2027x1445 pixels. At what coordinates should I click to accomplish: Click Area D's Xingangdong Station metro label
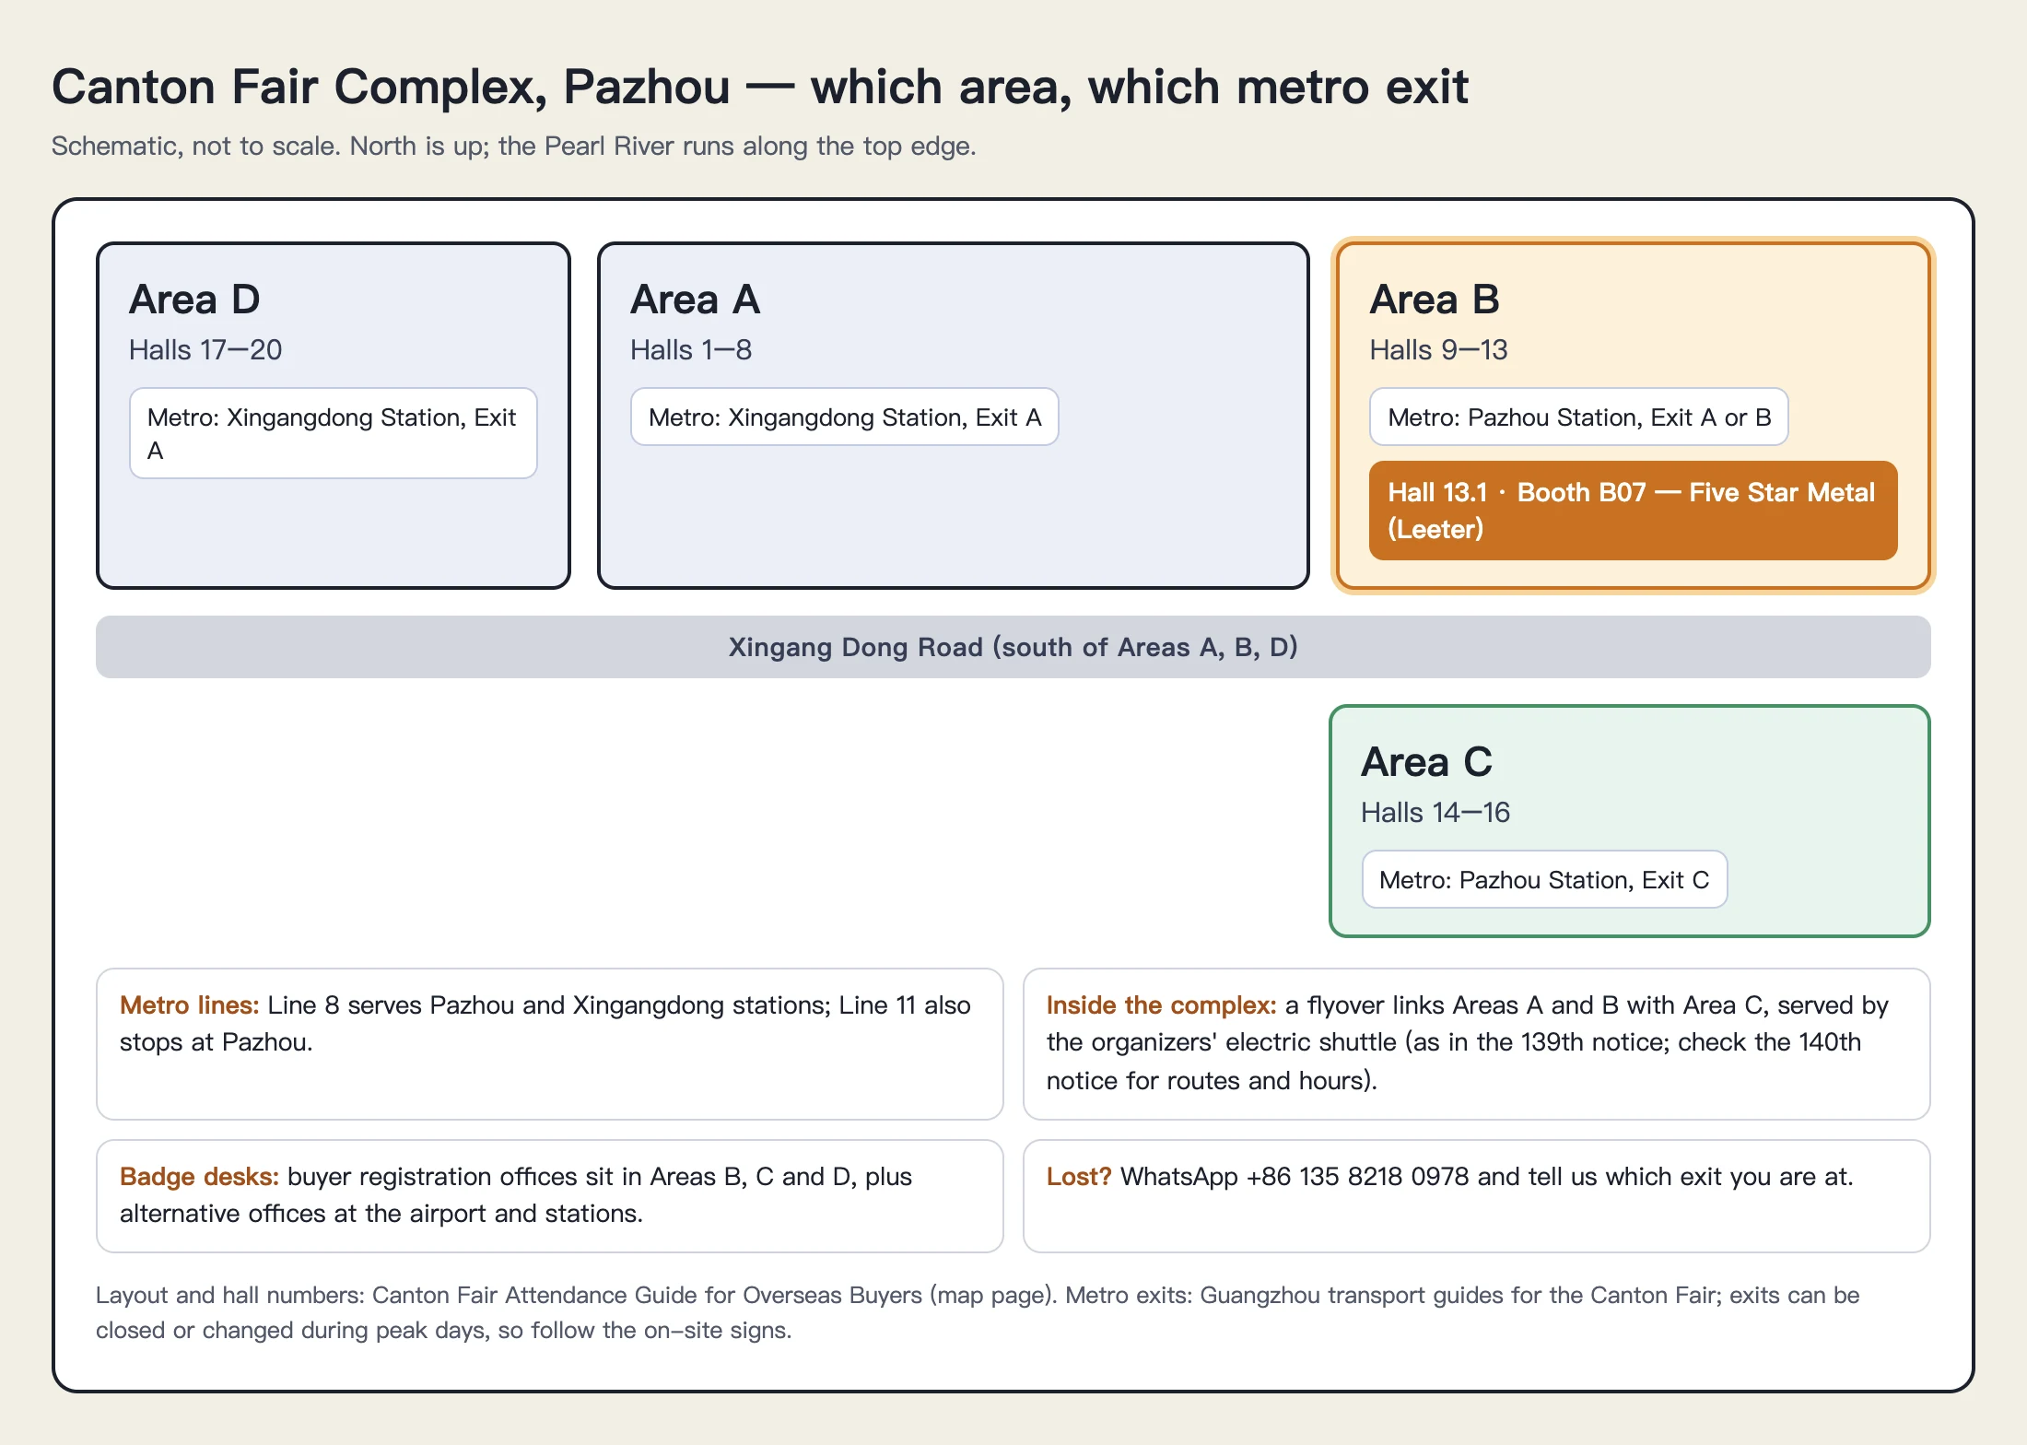[334, 433]
